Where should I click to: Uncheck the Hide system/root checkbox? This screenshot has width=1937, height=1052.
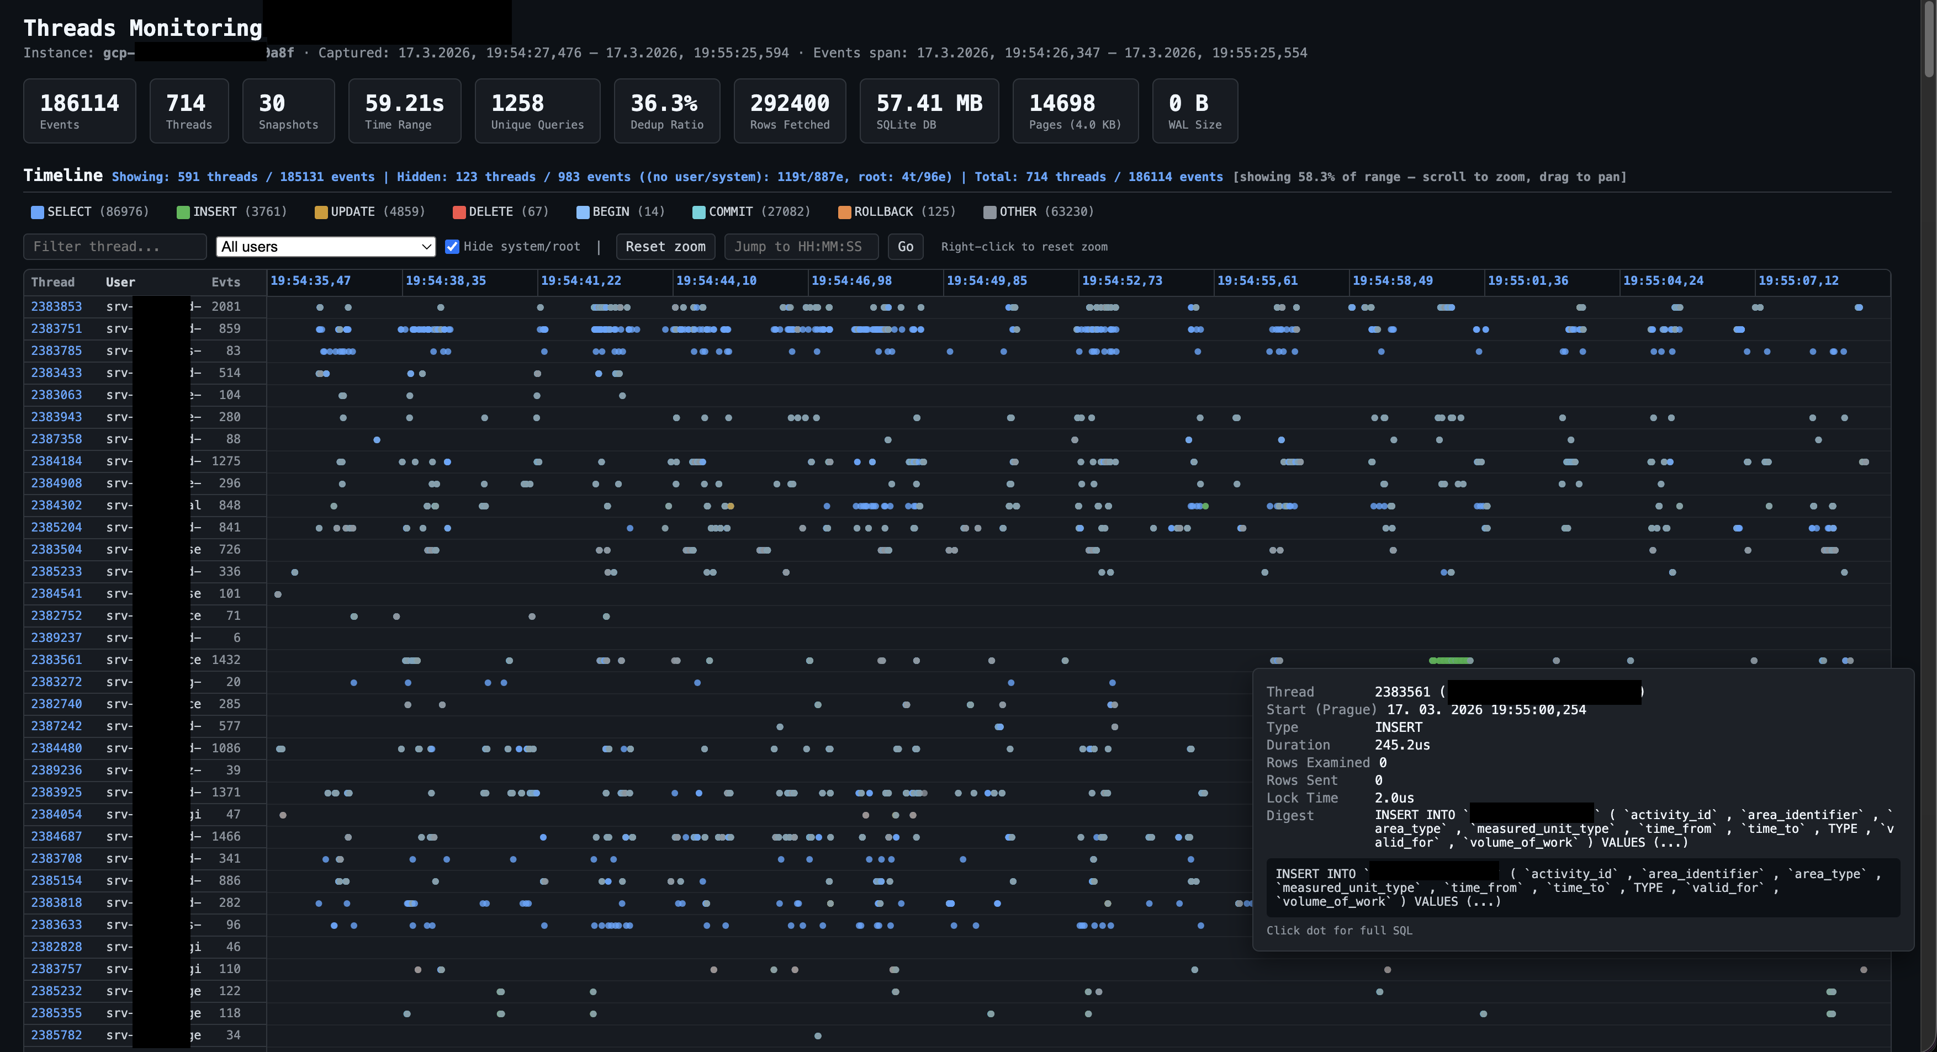click(x=452, y=247)
